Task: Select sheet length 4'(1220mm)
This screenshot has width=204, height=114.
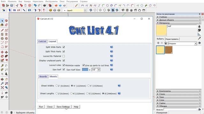Action: 71,93
